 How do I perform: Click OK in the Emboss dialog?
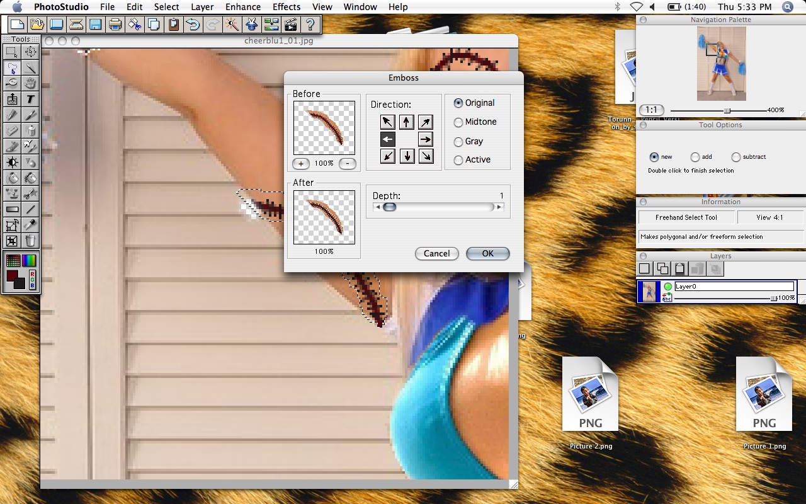pyautogui.click(x=488, y=253)
